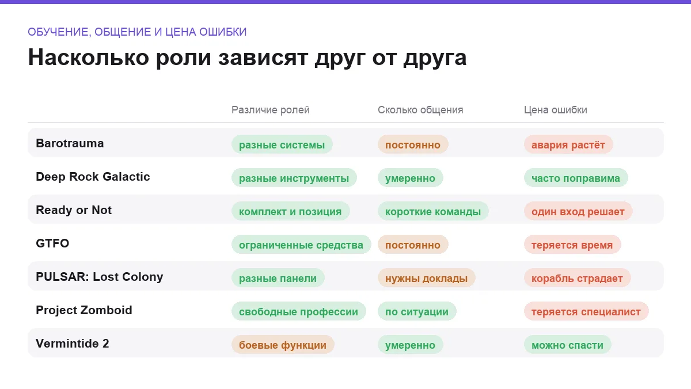The width and height of the screenshot is (691, 389).
Task: Pick the 'часто поправима' tag
Action: coord(576,178)
